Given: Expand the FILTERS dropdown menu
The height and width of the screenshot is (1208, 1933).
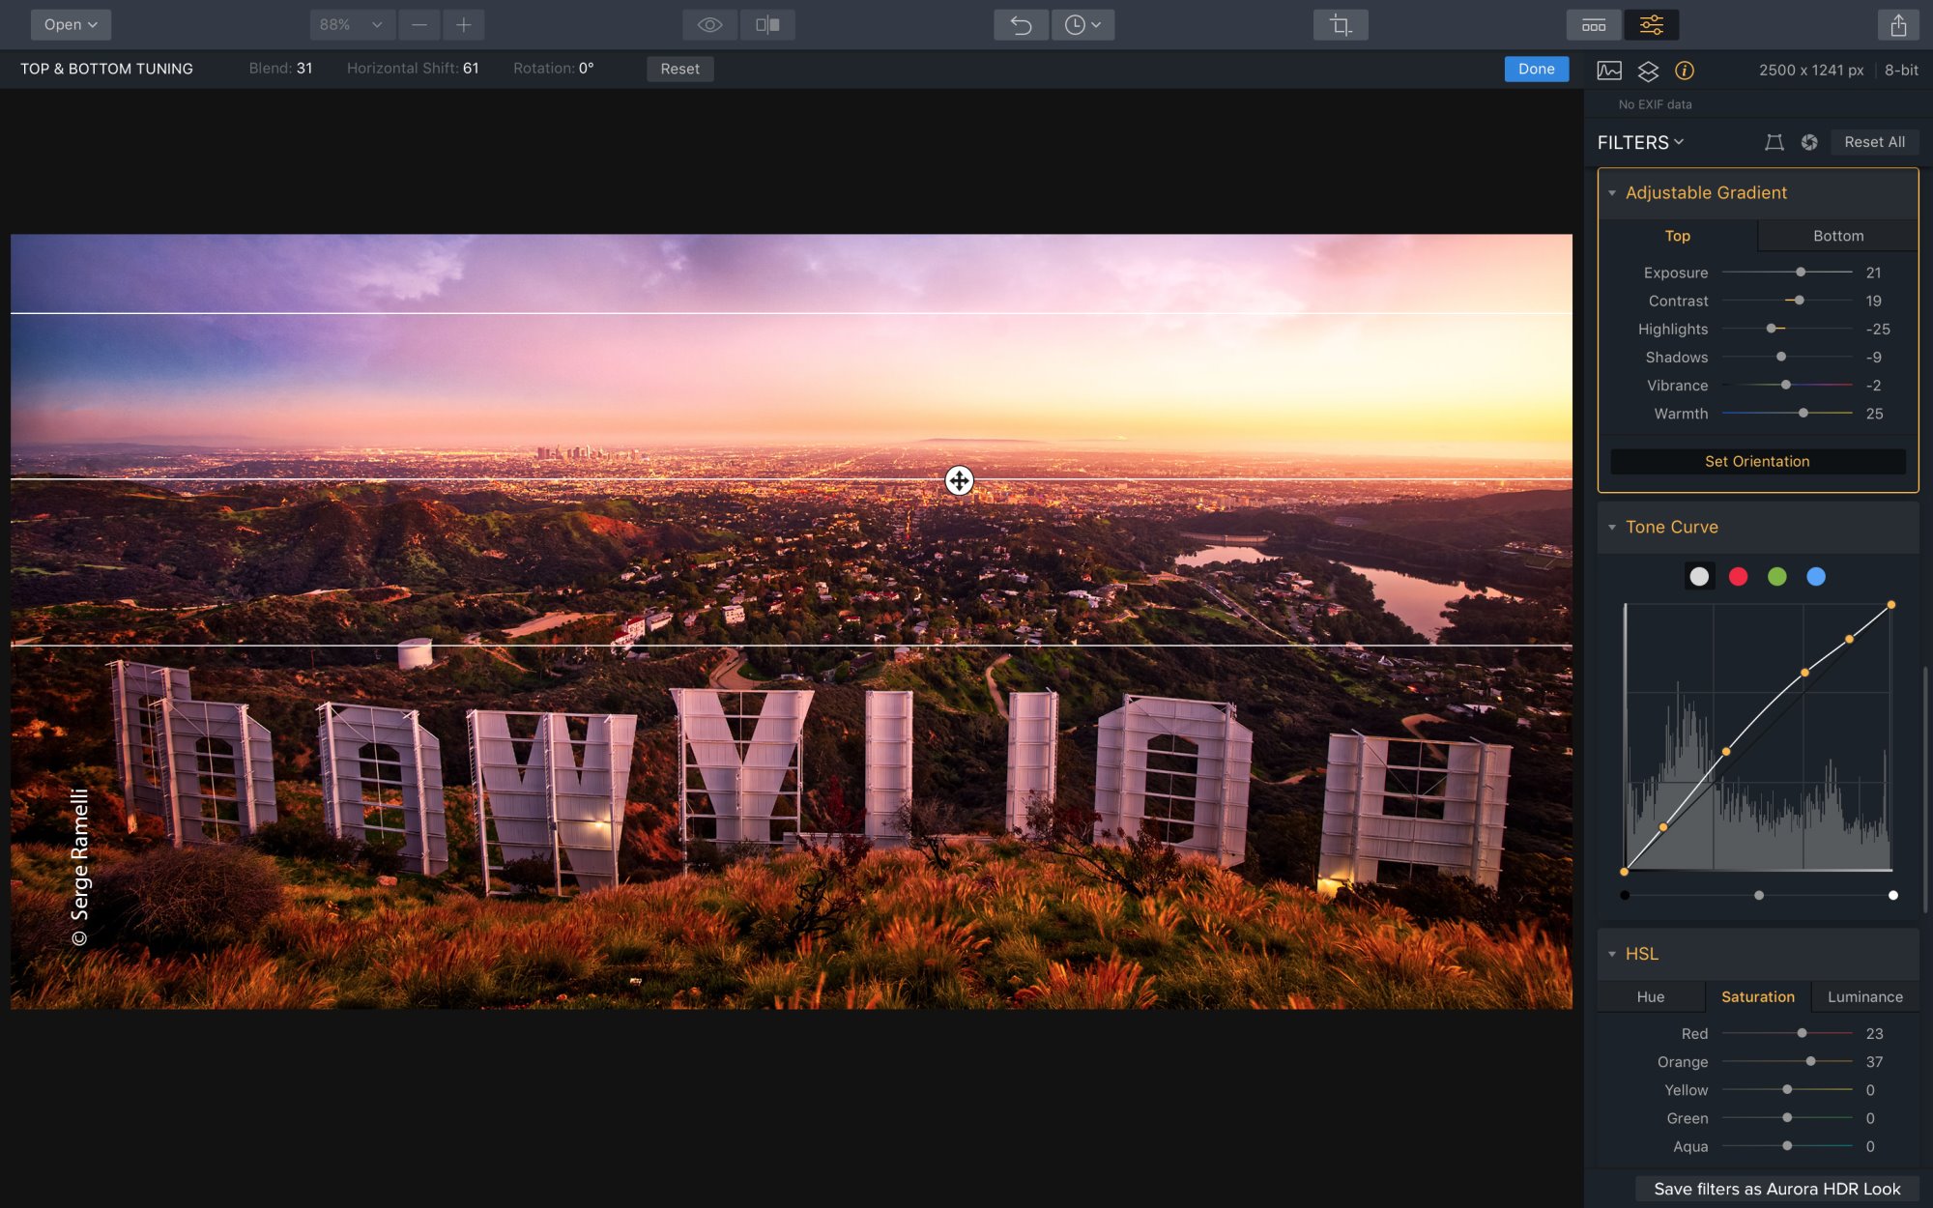Looking at the screenshot, I should click(x=1640, y=142).
